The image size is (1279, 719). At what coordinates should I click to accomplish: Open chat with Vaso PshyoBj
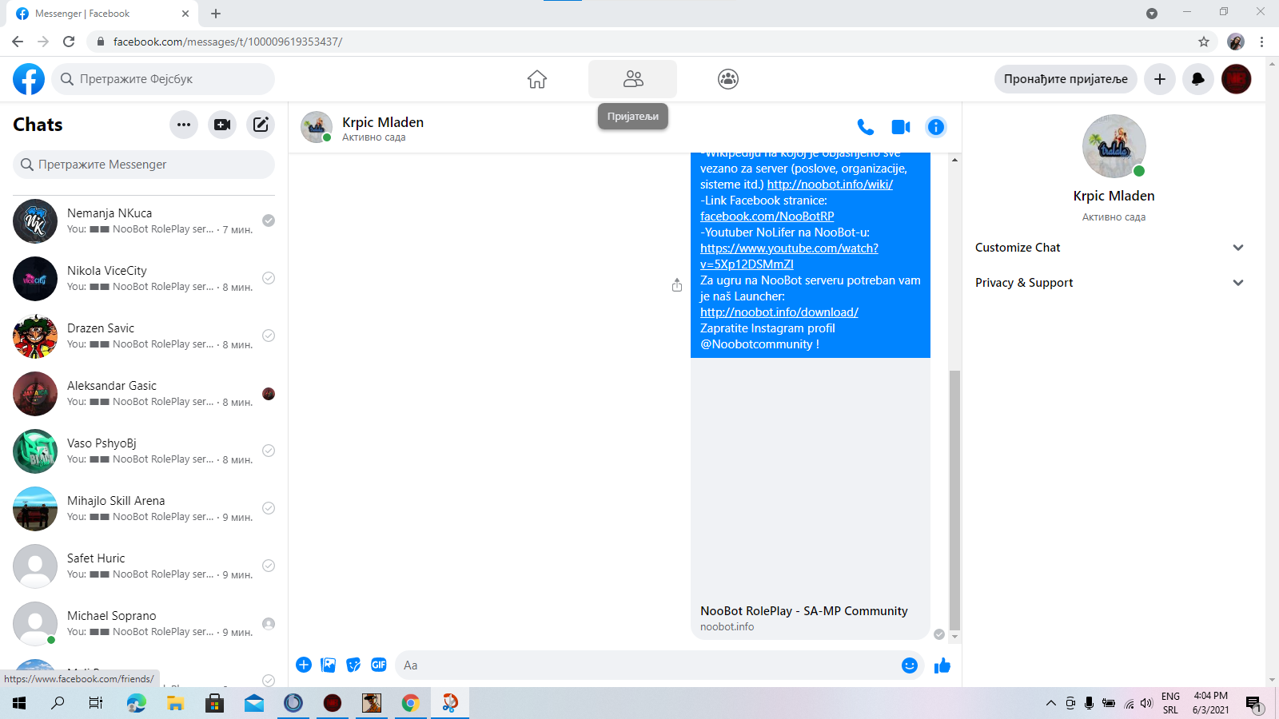pyautogui.click(x=144, y=451)
